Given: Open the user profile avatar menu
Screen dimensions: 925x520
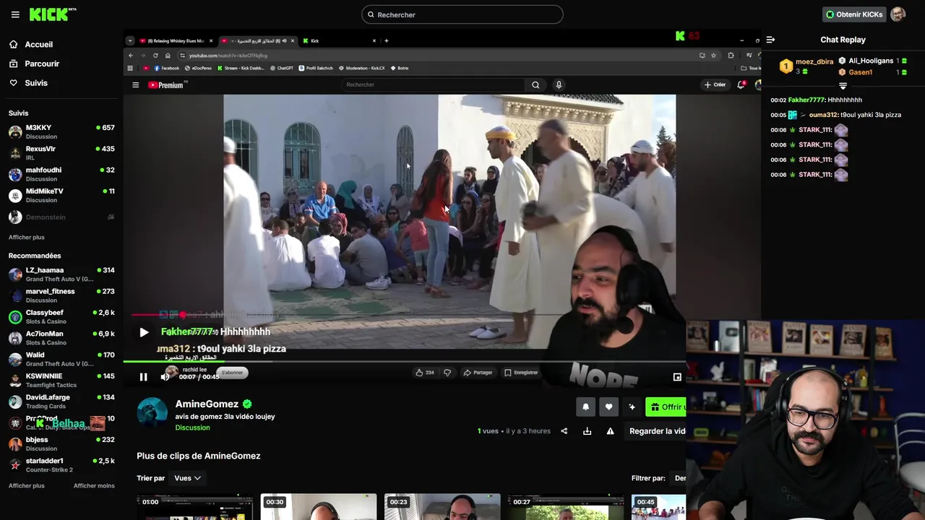Looking at the screenshot, I should (x=898, y=14).
